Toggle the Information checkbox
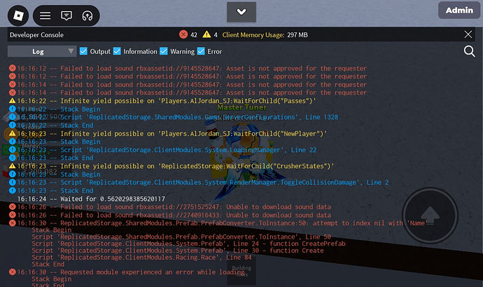 pos(117,51)
